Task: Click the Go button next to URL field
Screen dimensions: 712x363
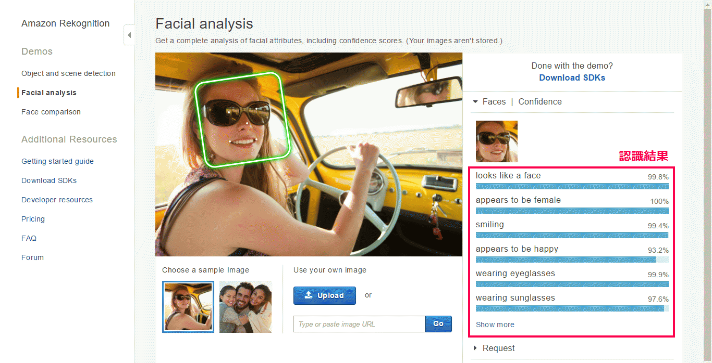Action: (438, 324)
